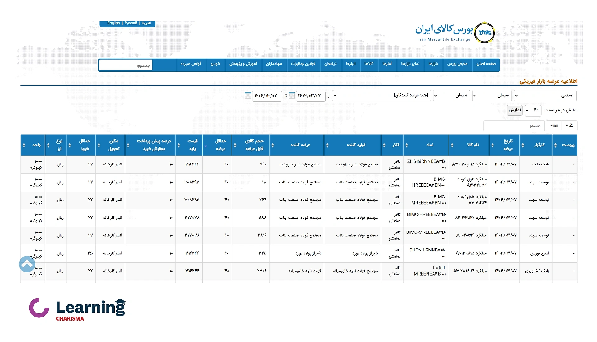Sort table by نماد column arrows
The height and width of the screenshot is (342, 597).
[407, 145]
